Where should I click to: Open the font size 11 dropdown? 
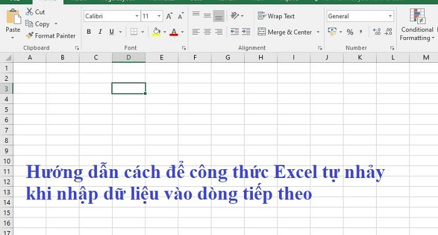coord(159,16)
